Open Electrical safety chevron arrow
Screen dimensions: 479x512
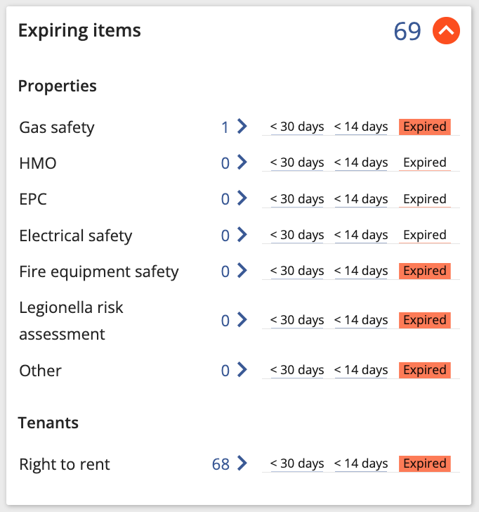coord(242,234)
